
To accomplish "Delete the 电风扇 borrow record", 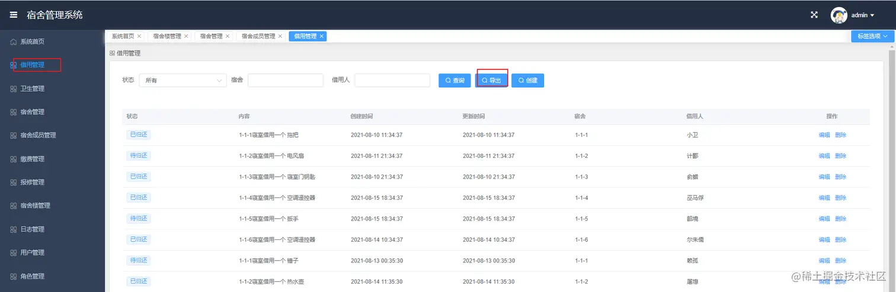I will click(841, 156).
